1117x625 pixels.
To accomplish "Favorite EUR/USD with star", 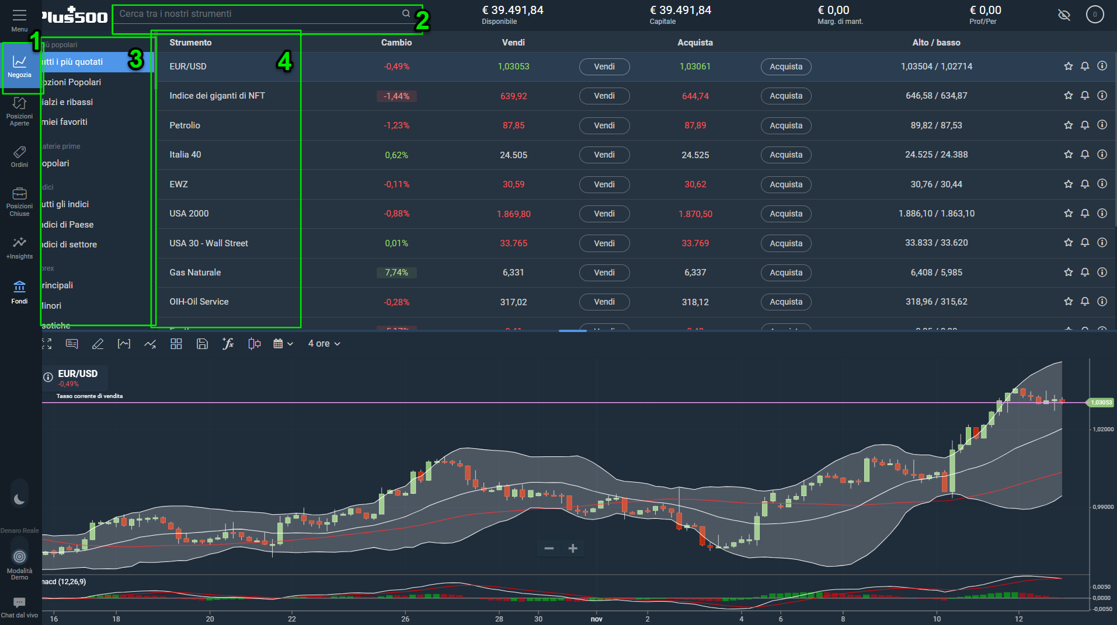I will pos(1068,66).
